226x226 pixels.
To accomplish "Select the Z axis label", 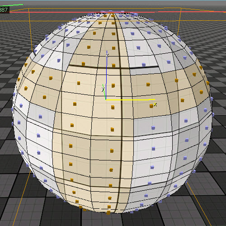I will (107, 55).
